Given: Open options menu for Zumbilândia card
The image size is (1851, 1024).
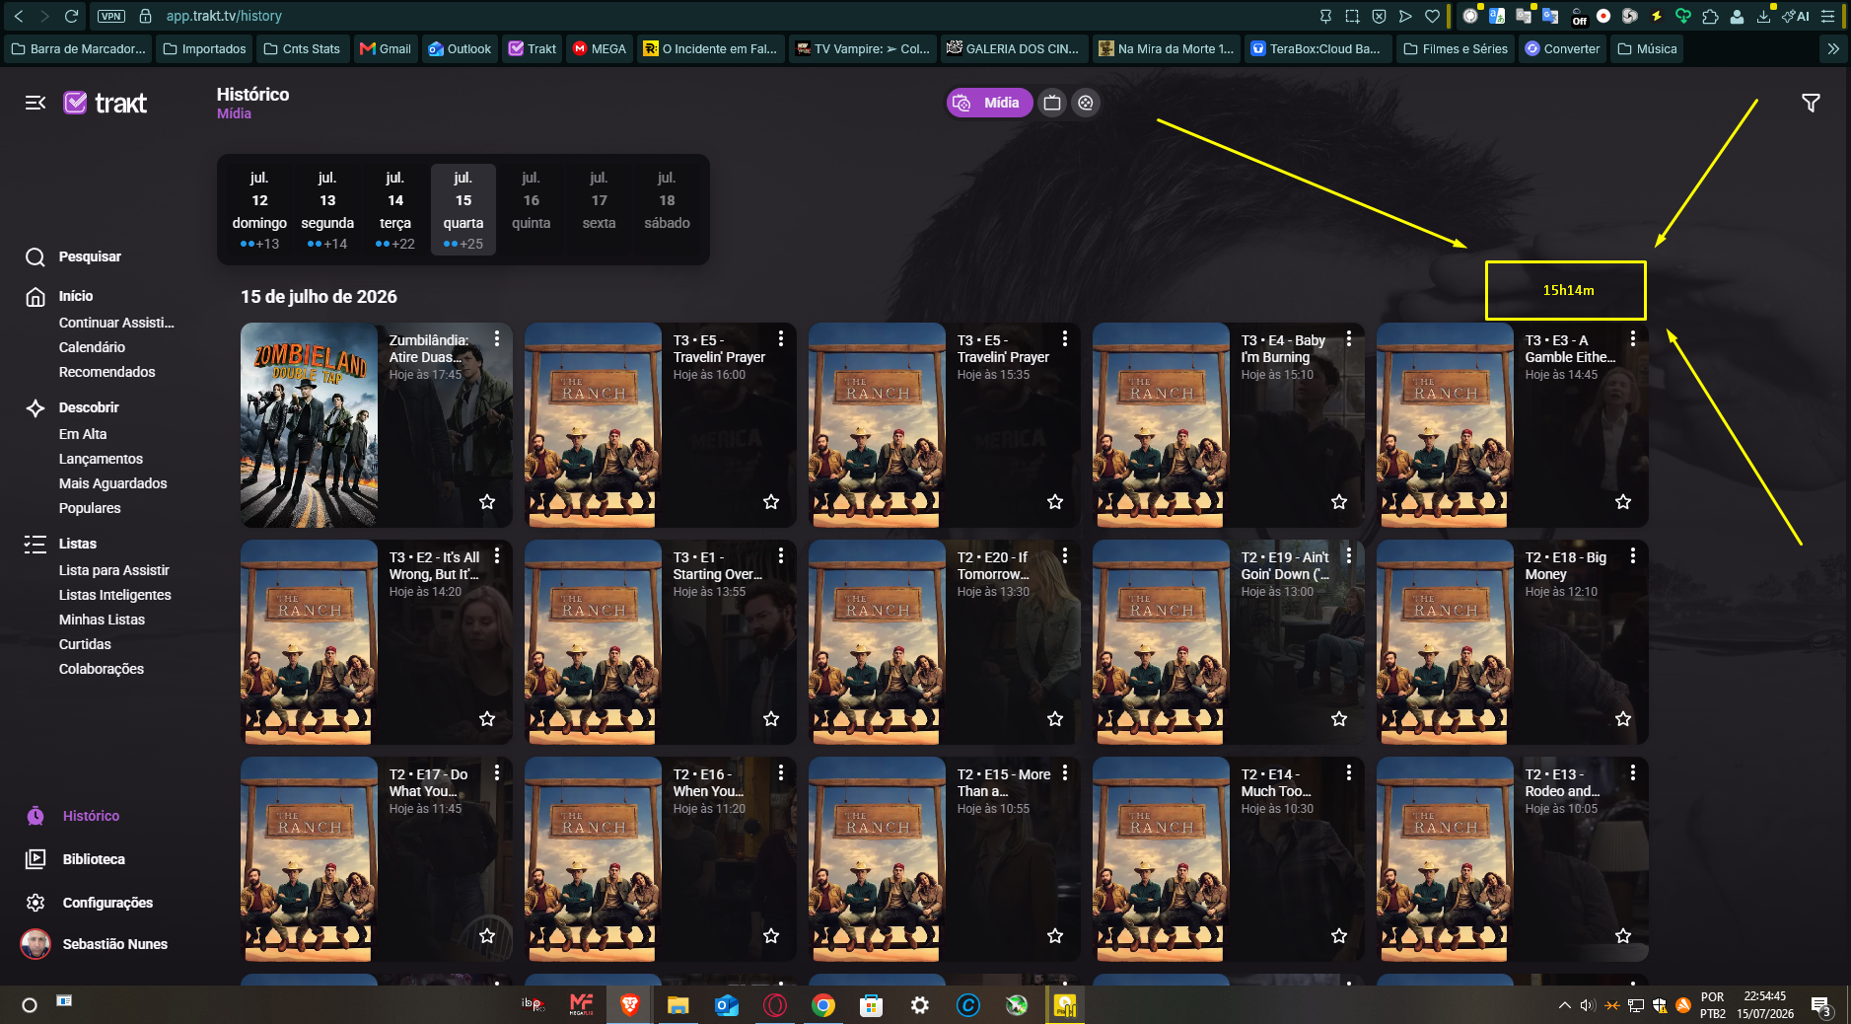Looking at the screenshot, I should (497, 338).
